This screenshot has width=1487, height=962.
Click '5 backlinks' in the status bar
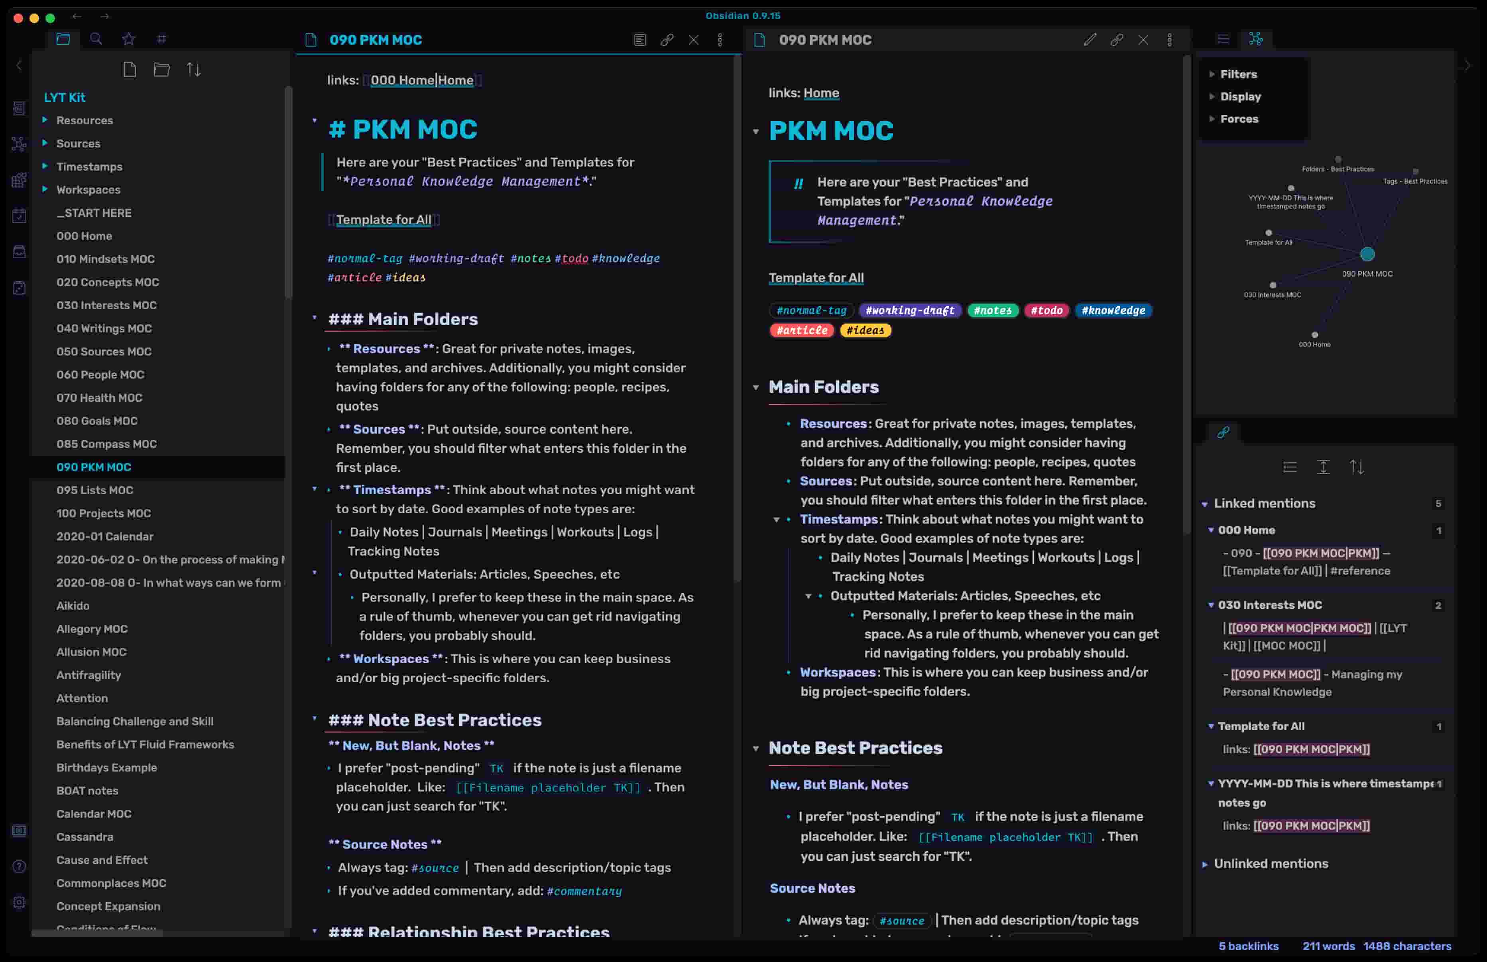1248,946
